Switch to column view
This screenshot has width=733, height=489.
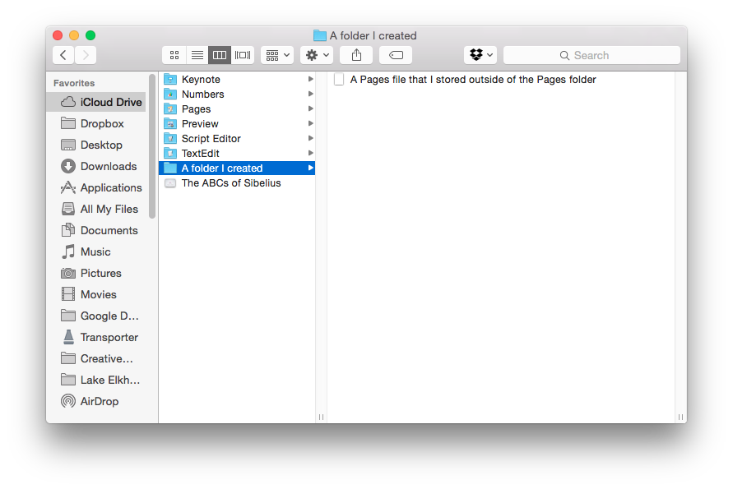(x=220, y=55)
